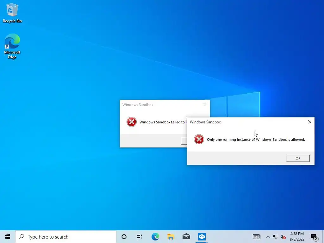Click OK in the single instance error dialog
This screenshot has width=324, height=243.
pos(298,158)
